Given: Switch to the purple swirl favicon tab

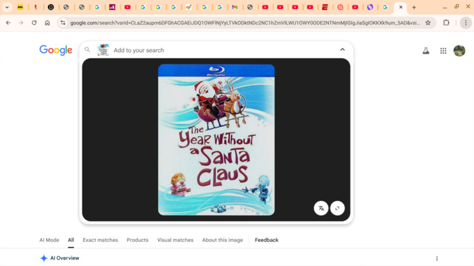Looking at the screenshot, I should [370, 8].
